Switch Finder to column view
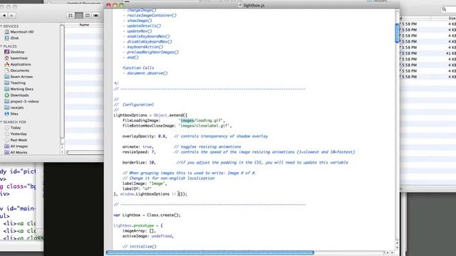Image resolution: width=456 pixels, height=256 pixels. [87, 16]
